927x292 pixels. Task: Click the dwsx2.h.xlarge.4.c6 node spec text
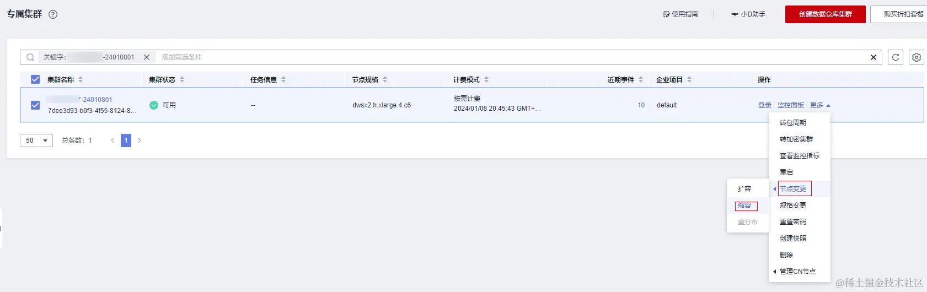pyautogui.click(x=382, y=105)
